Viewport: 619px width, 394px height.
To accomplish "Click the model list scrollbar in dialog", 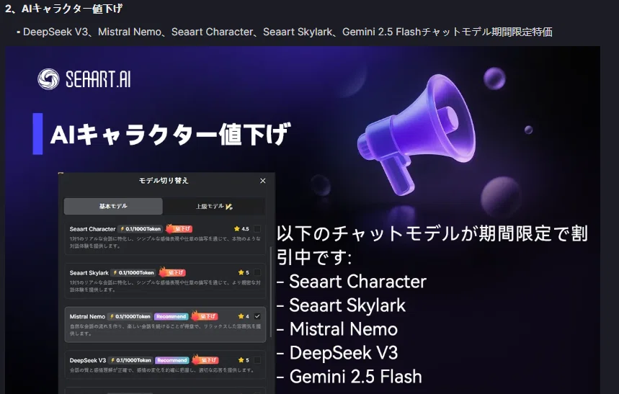I will pyautogui.click(x=270, y=292).
